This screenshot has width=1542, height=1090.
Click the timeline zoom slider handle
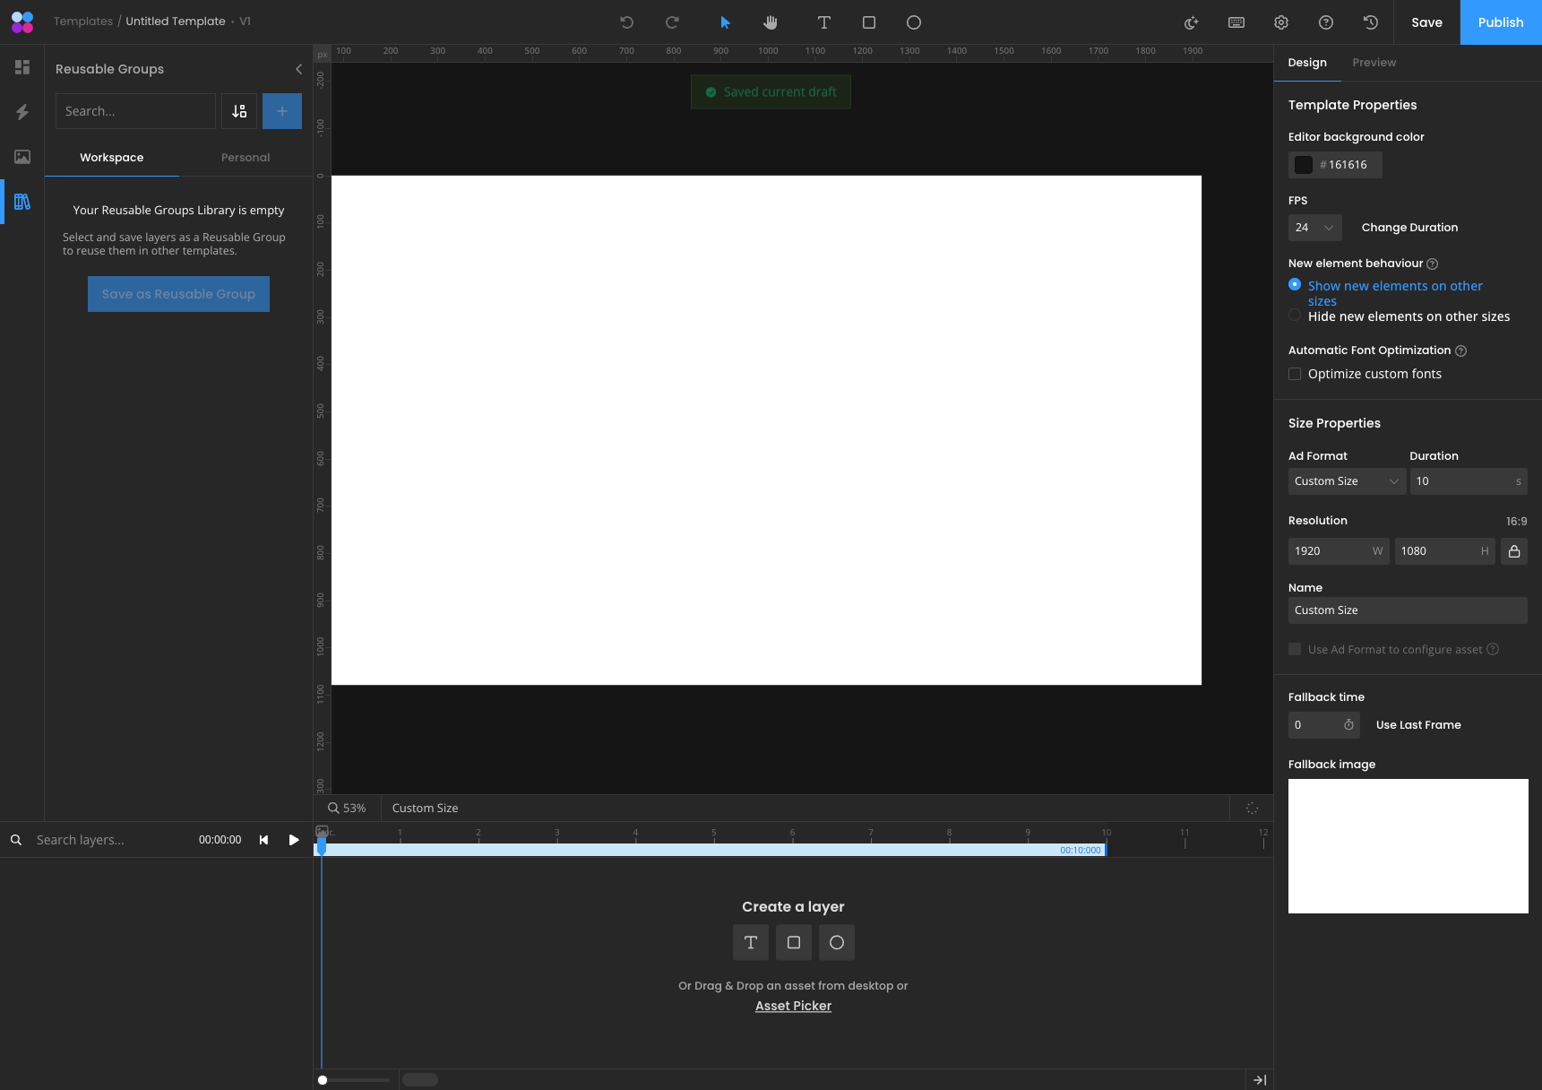coord(323,1080)
